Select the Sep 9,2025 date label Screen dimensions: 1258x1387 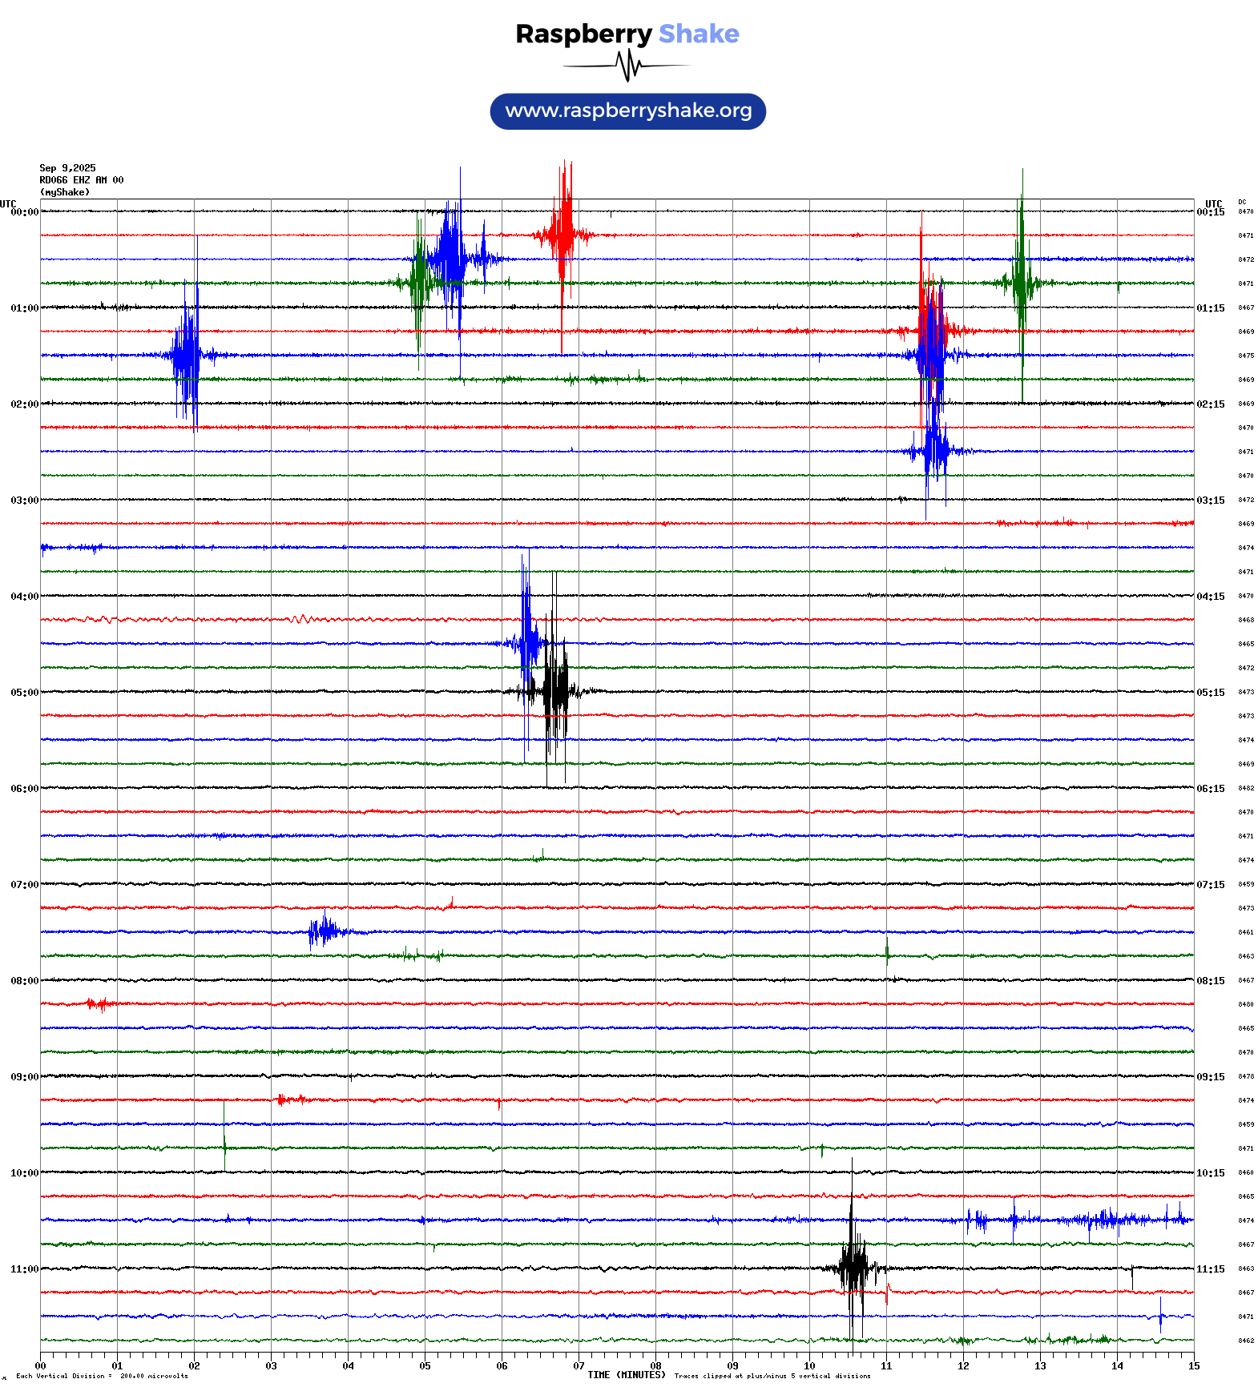tap(67, 168)
